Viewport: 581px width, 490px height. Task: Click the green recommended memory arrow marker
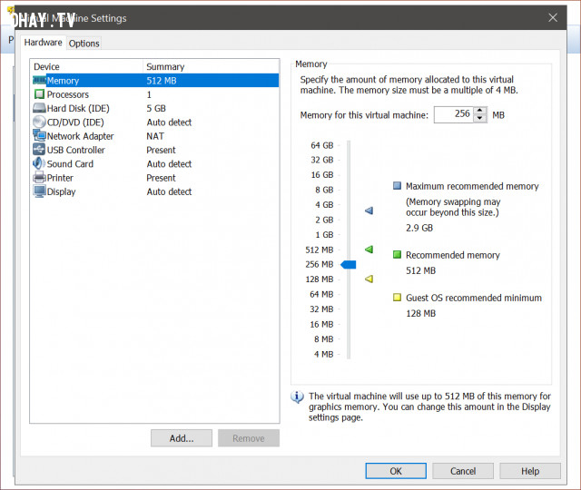(x=369, y=250)
